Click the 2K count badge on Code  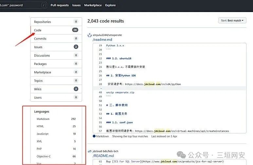(75, 30)
